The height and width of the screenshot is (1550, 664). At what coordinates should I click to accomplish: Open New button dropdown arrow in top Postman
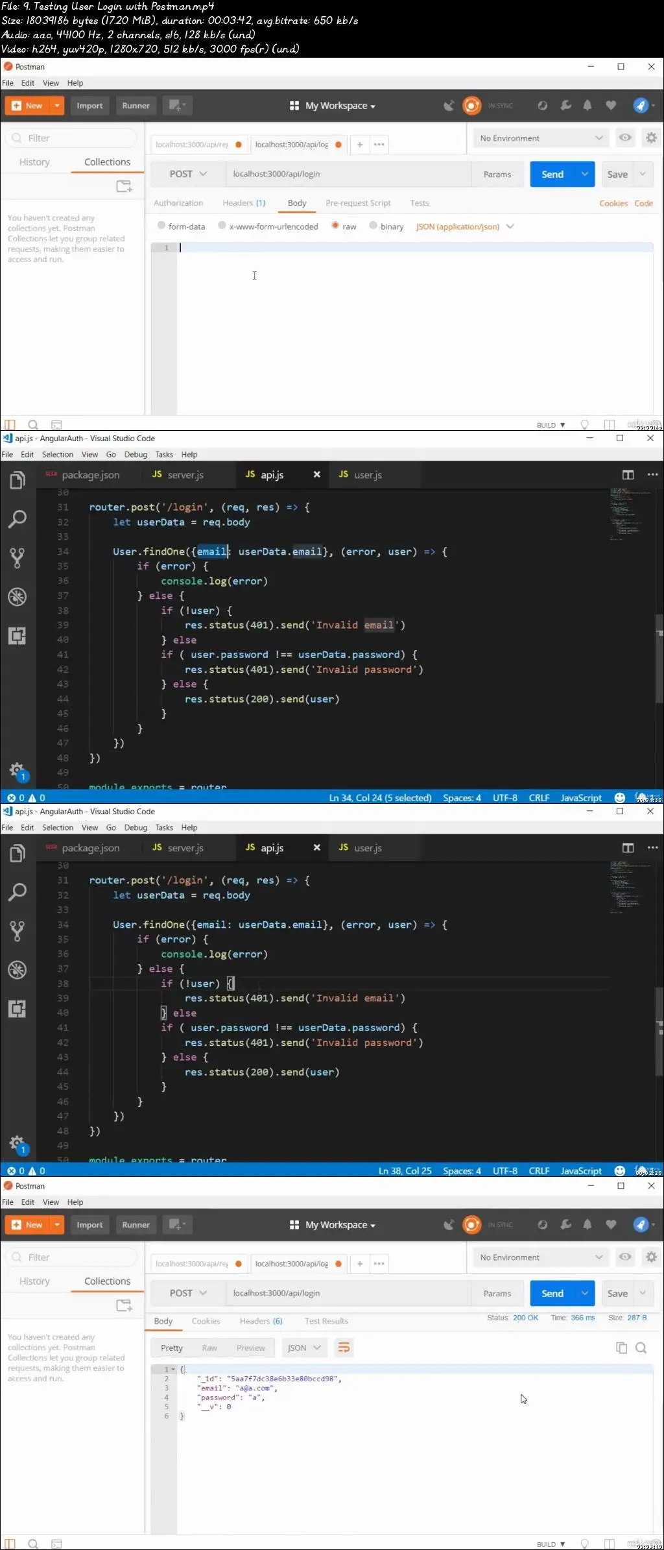point(57,105)
